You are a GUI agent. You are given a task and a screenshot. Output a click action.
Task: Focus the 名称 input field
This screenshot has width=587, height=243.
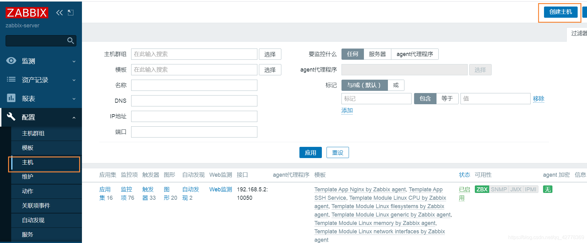[194, 85]
